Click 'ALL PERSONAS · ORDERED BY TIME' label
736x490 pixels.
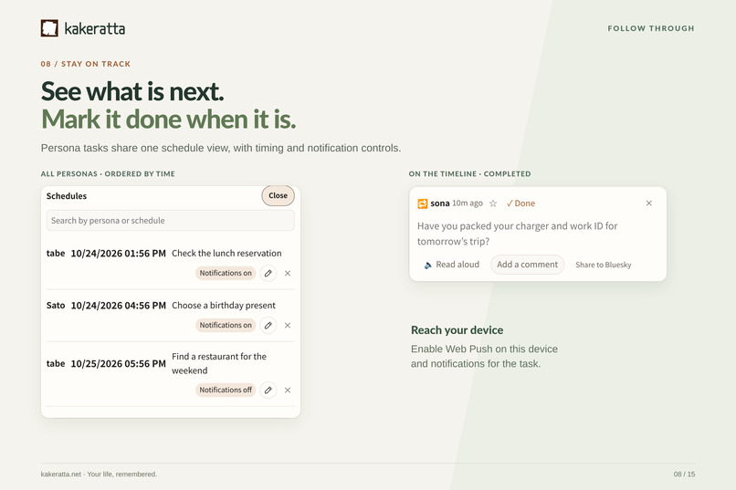point(108,173)
